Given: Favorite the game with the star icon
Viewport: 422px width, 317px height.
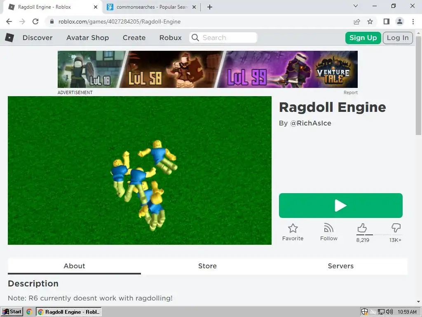Looking at the screenshot, I should click(293, 228).
